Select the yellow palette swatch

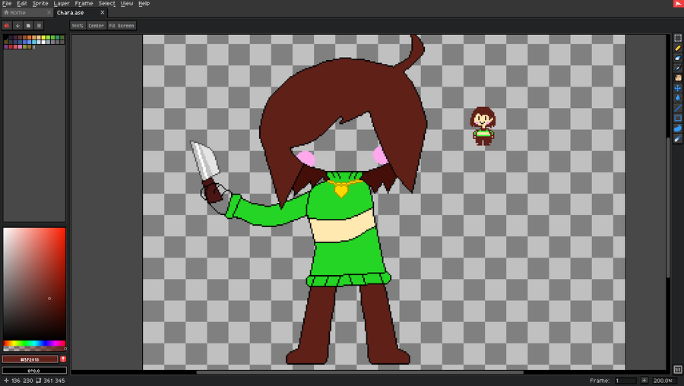tap(43, 37)
